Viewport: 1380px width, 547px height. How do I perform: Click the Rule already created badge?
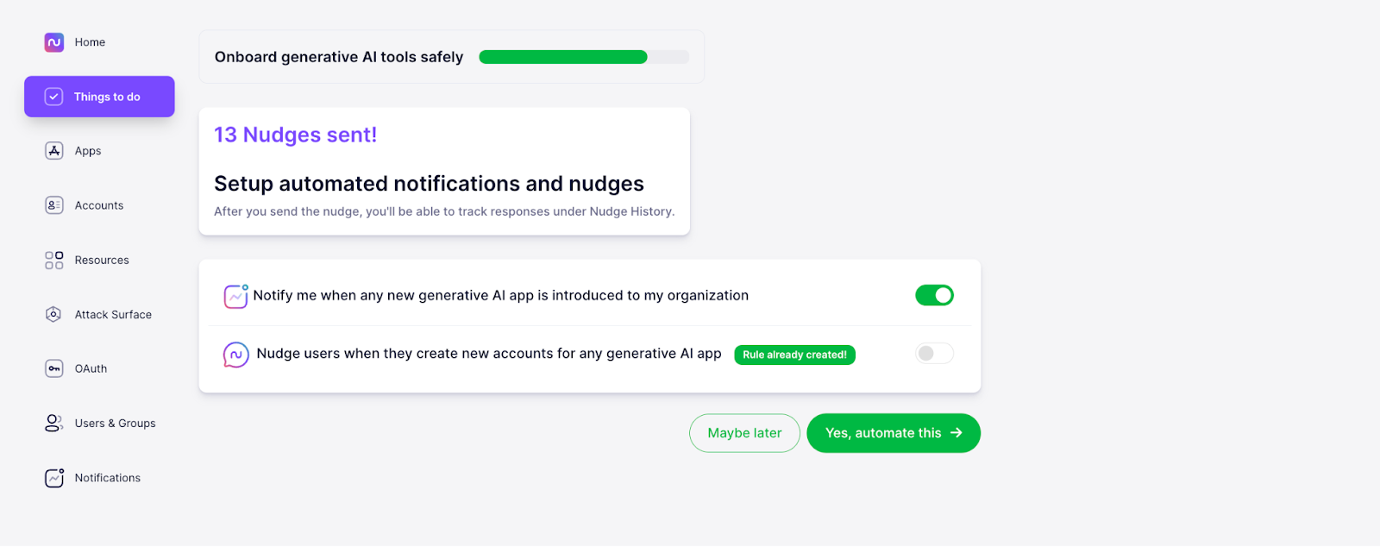pos(793,355)
